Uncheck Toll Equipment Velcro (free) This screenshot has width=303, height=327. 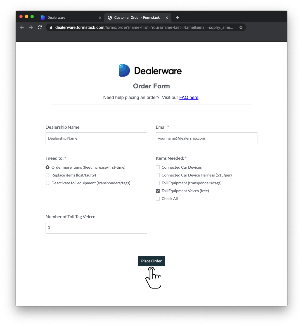point(158,191)
